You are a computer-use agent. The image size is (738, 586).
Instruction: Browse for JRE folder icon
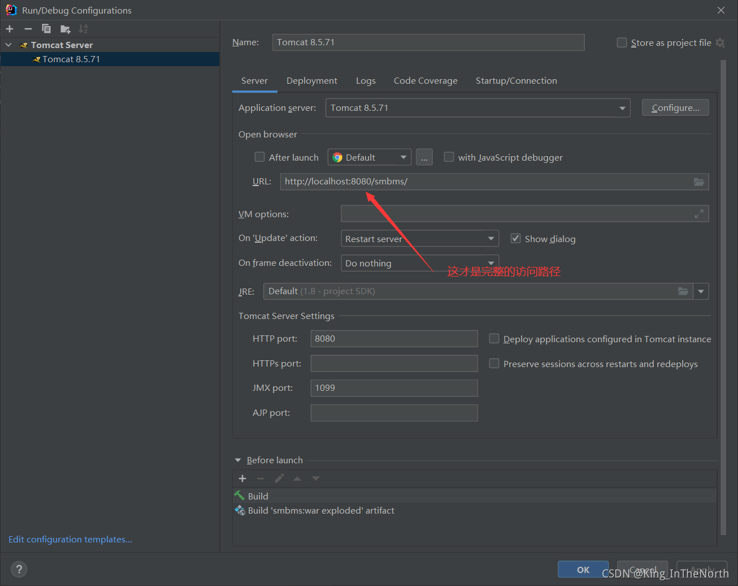[683, 291]
